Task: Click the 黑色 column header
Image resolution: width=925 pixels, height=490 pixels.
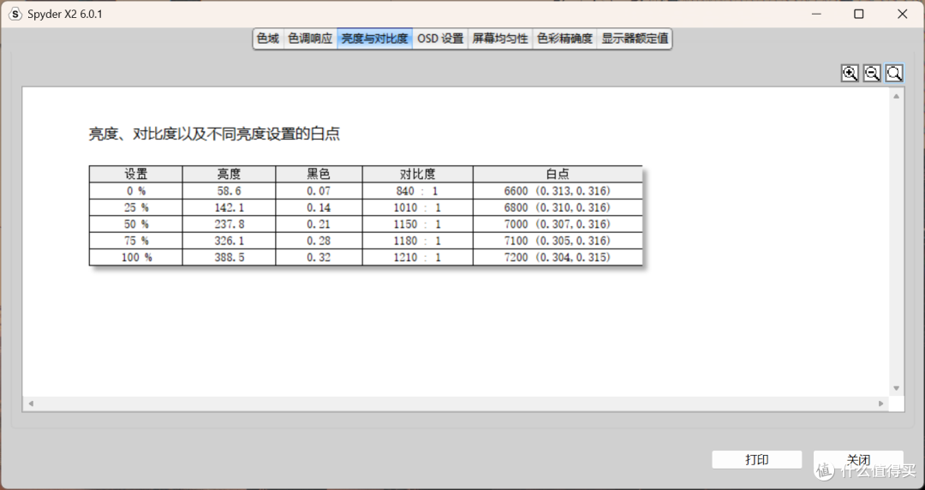Action: (319, 174)
